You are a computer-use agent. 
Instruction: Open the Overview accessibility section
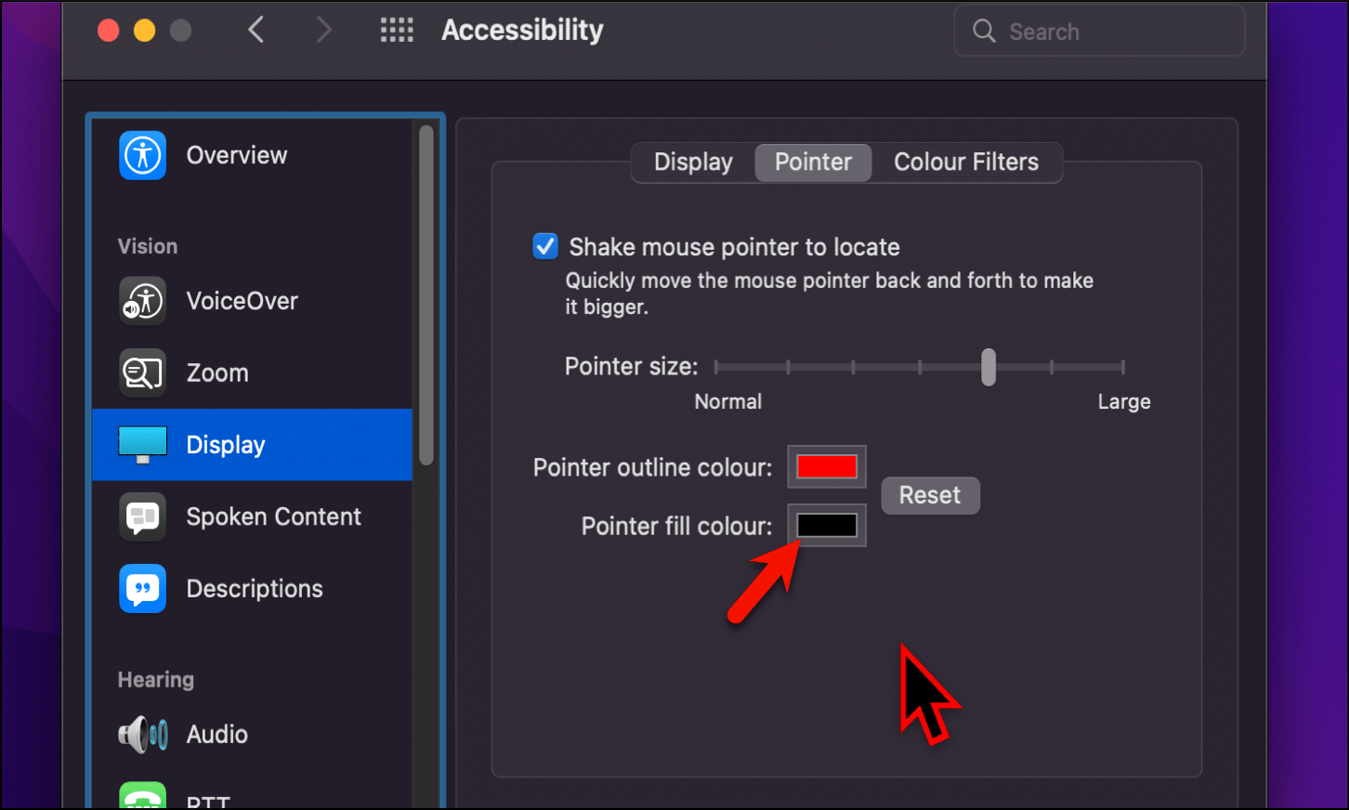coord(236,155)
